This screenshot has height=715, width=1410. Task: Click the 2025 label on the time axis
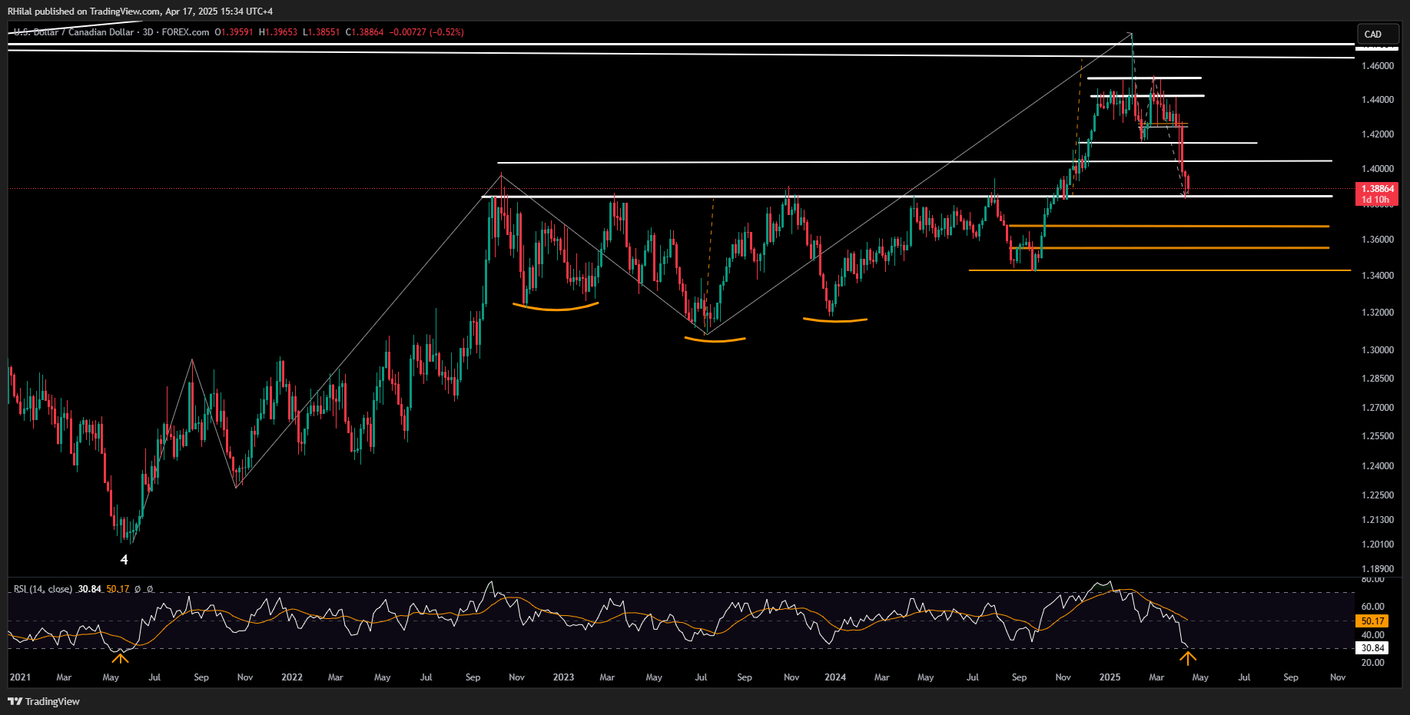1110,677
